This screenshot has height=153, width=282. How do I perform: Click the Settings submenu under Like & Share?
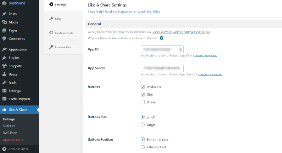point(9,119)
